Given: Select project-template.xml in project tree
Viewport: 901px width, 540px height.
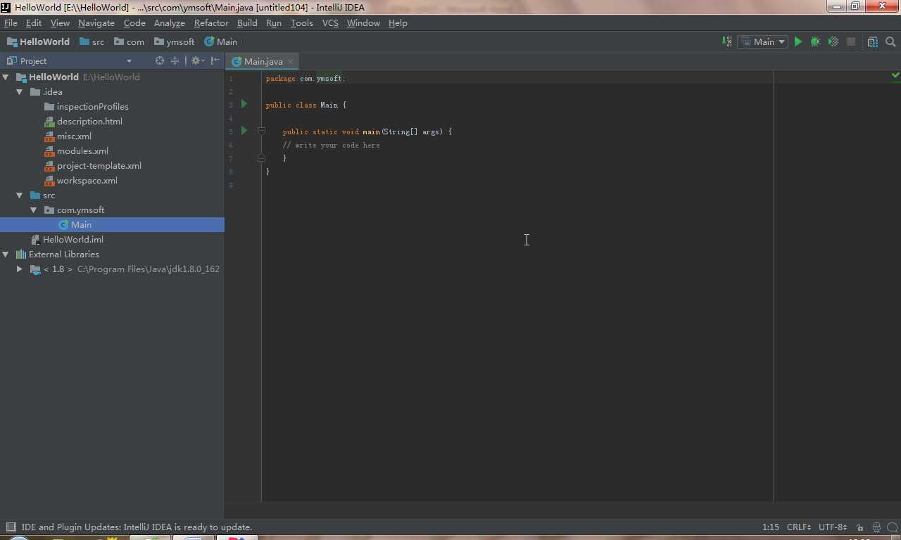Looking at the screenshot, I should pyautogui.click(x=99, y=165).
